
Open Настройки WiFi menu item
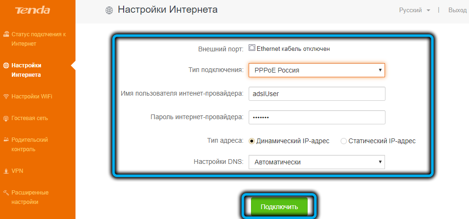tap(32, 97)
